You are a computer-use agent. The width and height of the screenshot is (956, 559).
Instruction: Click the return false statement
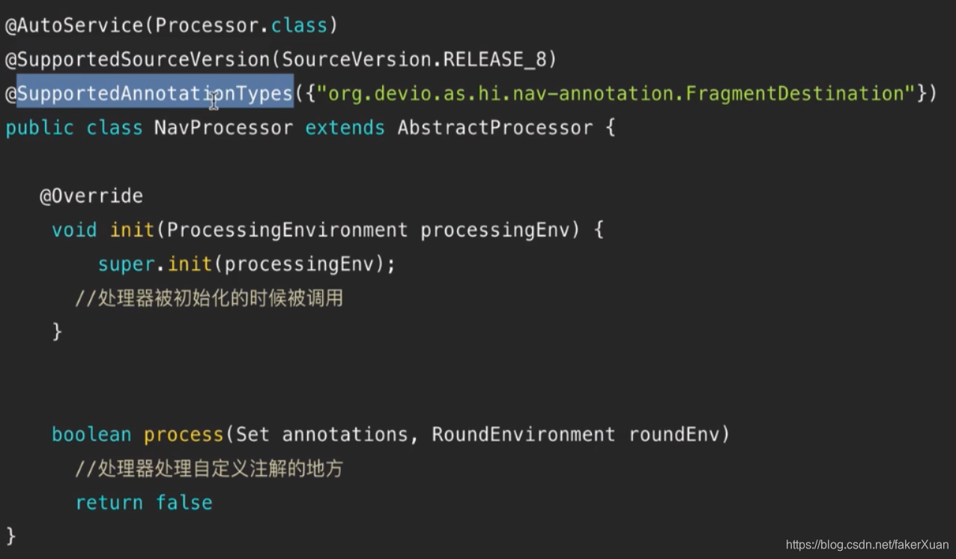(144, 502)
